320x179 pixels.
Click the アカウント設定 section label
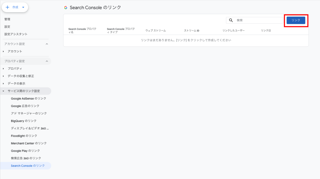[x=15, y=44]
